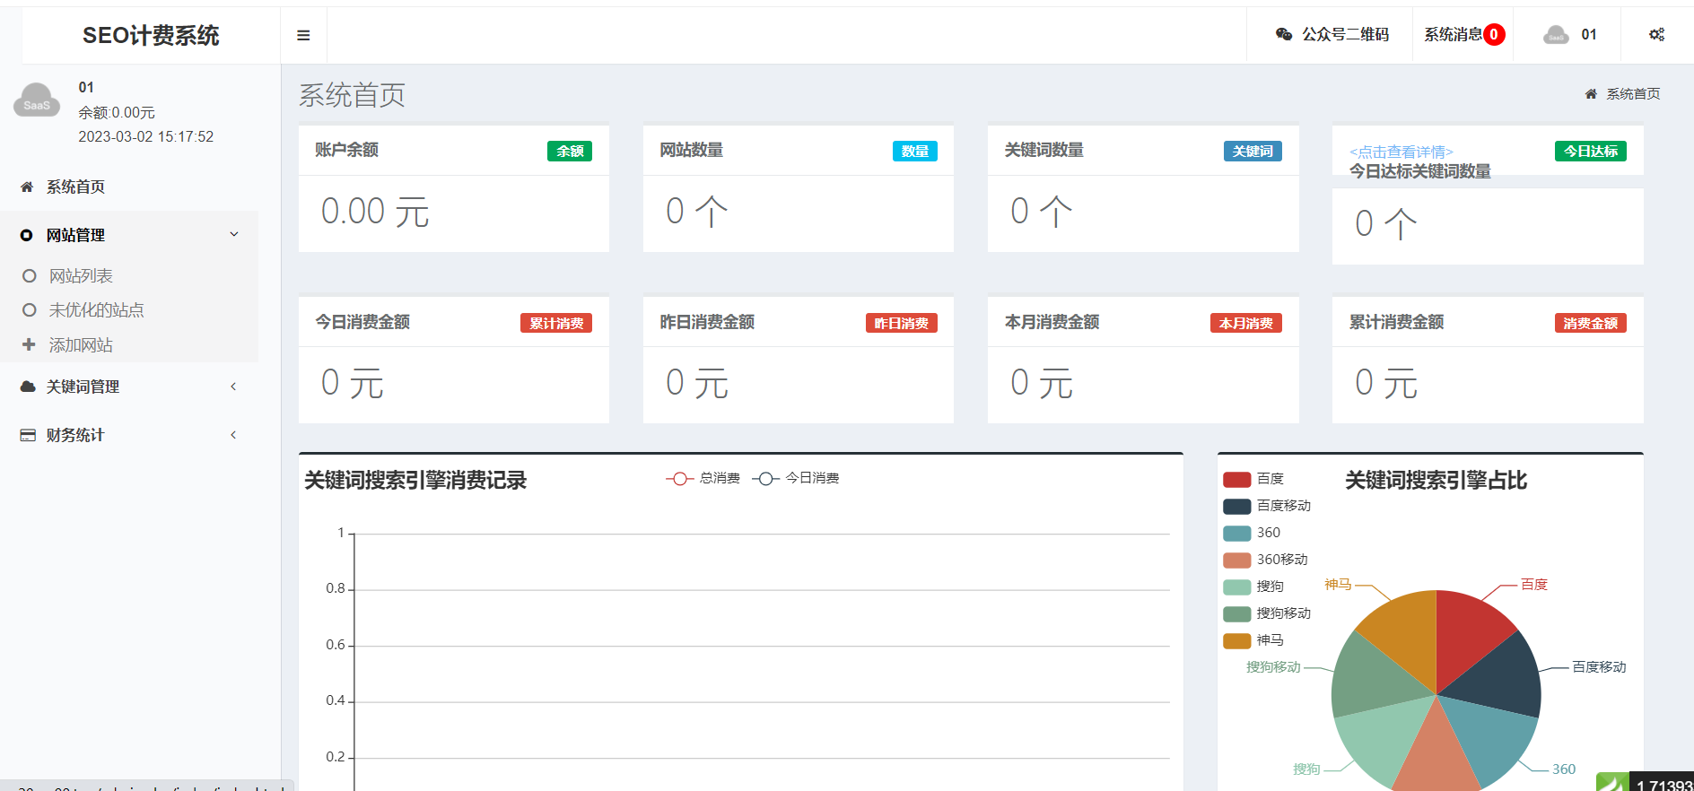Click the breadcrumb home icon at top right

(x=1591, y=93)
